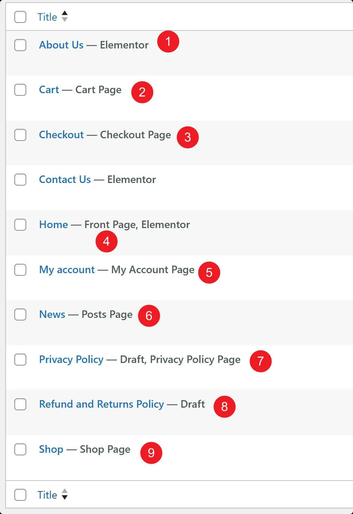Open the Contact Us page link
This screenshot has height=514, width=353.
(65, 180)
